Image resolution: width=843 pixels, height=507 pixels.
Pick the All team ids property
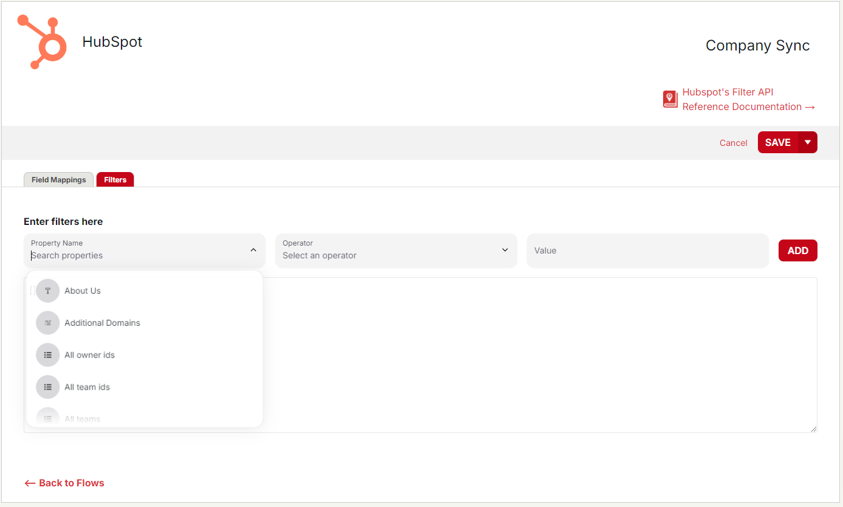145,387
